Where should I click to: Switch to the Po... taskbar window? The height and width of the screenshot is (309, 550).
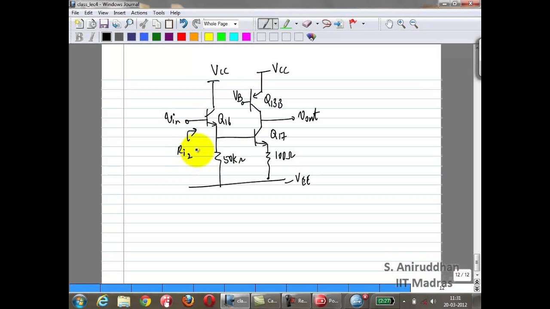pos(327,301)
